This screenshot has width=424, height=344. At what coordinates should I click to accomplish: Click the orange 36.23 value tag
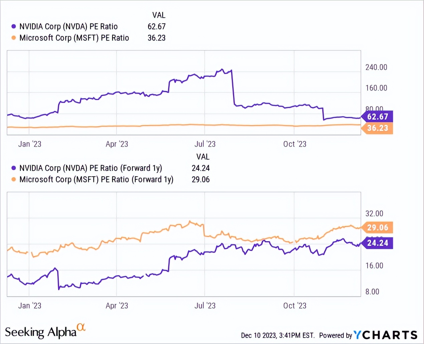(377, 128)
